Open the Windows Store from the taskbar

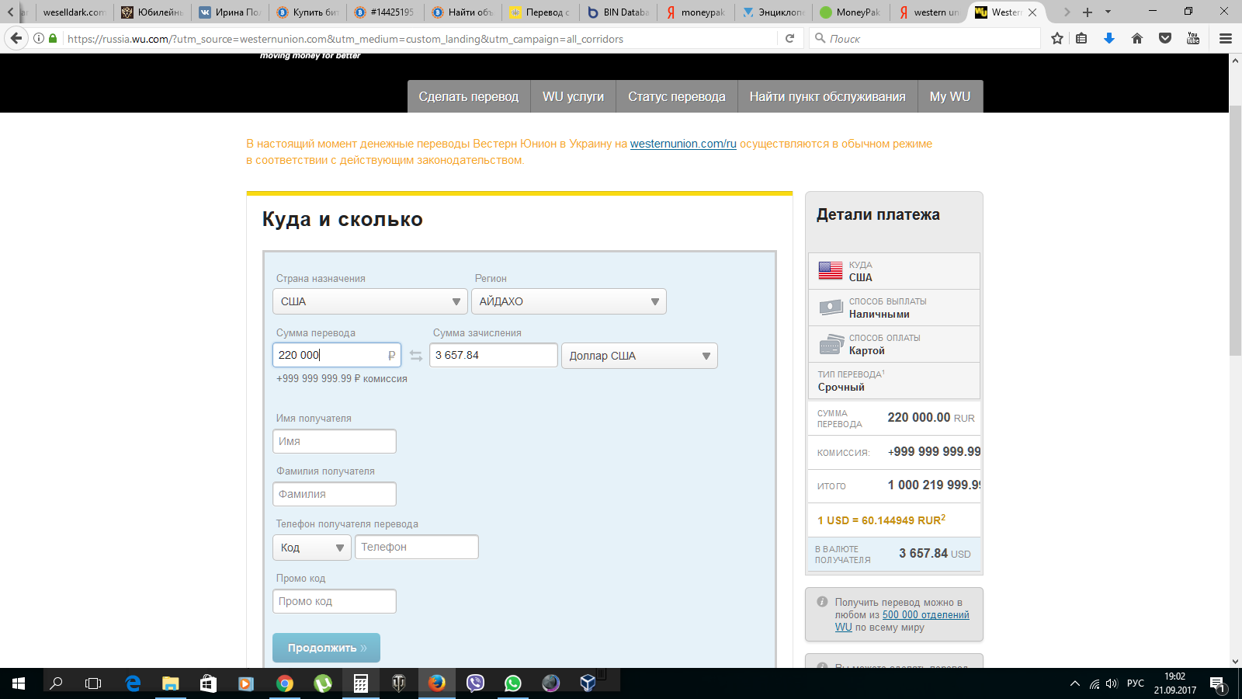pos(209,683)
